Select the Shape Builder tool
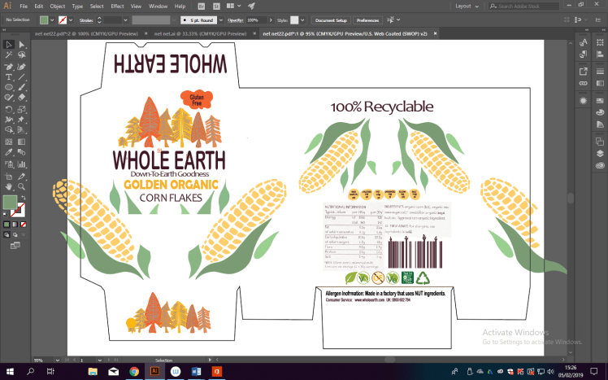This screenshot has width=608, height=380. coord(8,130)
